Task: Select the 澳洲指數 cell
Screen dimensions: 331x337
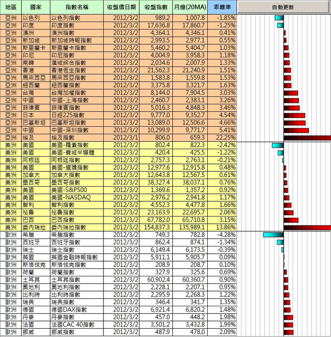Action: tap(77, 33)
